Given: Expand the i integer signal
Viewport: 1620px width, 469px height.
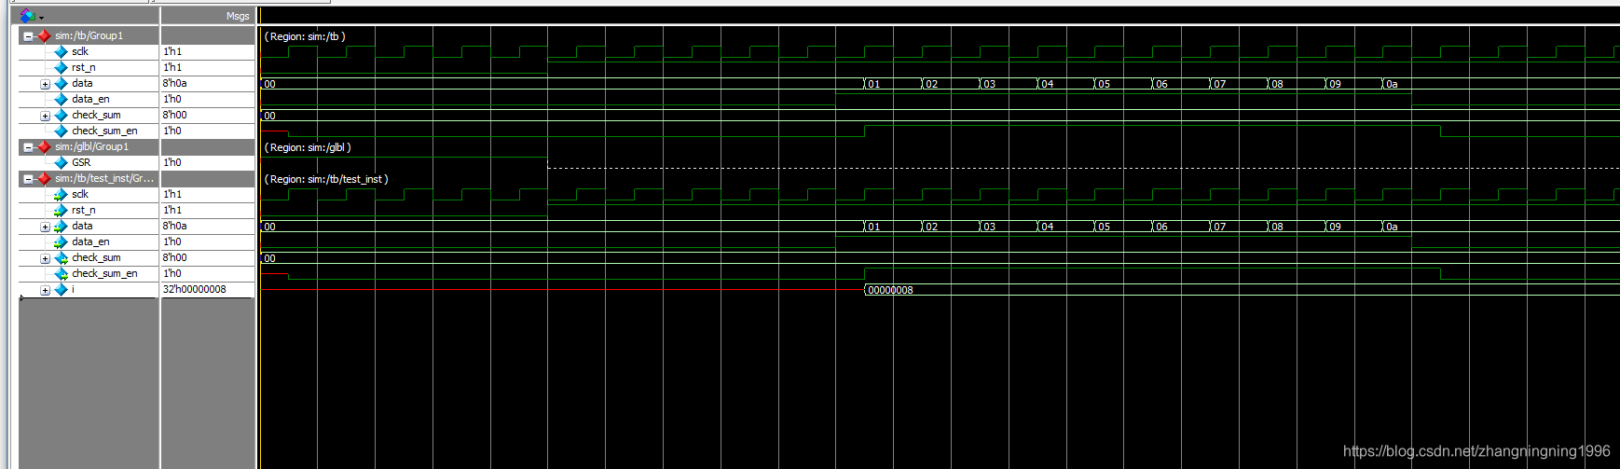Looking at the screenshot, I should (45, 290).
